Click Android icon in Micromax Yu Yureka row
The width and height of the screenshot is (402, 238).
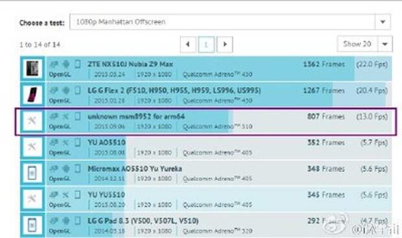point(66,168)
